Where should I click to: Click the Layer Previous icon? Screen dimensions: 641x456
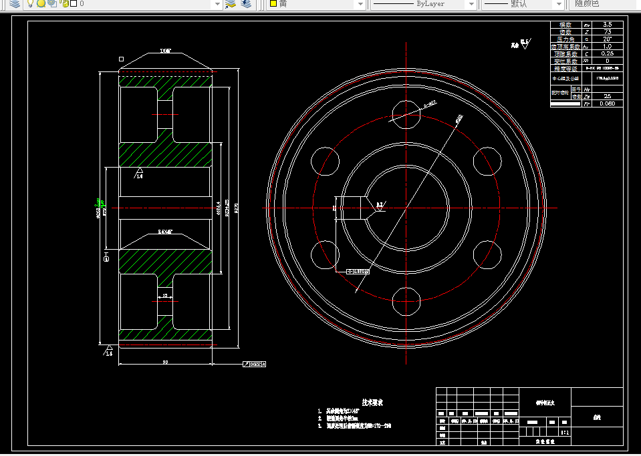click(x=246, y=4)
